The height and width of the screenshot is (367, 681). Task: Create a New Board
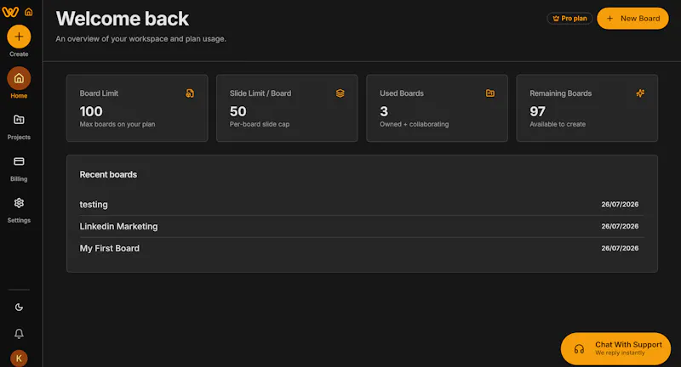pos(632,18)
